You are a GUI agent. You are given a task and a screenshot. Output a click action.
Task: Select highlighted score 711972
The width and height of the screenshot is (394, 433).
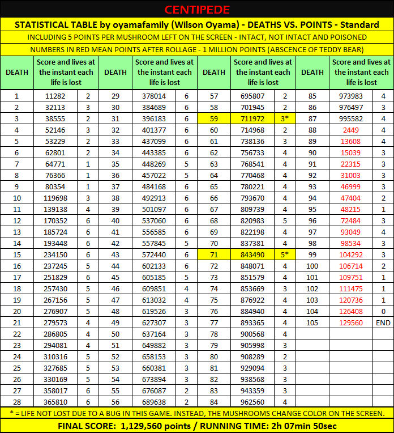point(252,119)
